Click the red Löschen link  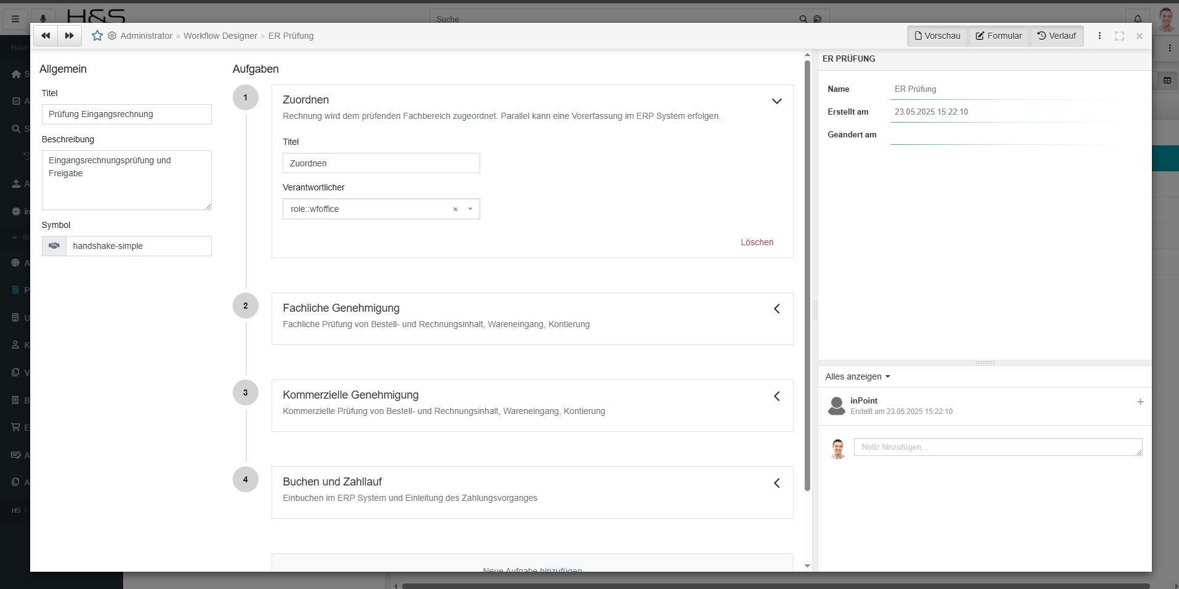pos(757,242)
